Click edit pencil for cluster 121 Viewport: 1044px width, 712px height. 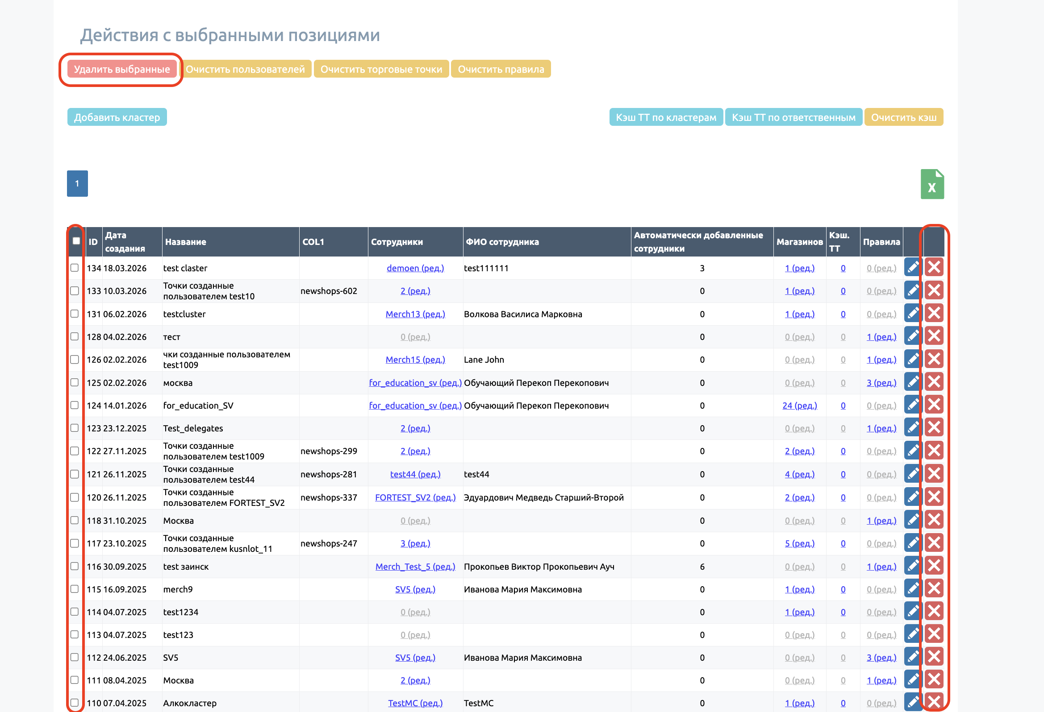coord(912,474)
